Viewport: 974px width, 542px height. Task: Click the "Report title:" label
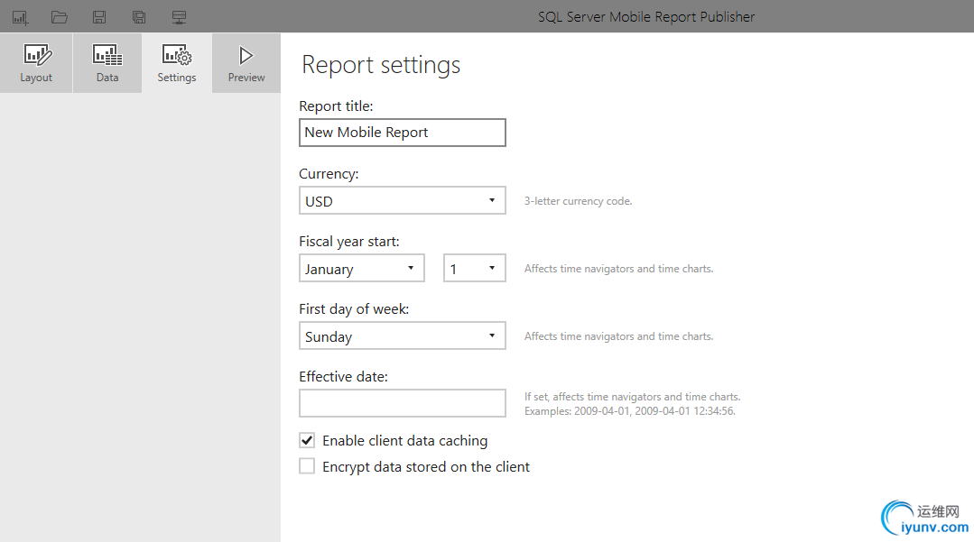point(336,106)
